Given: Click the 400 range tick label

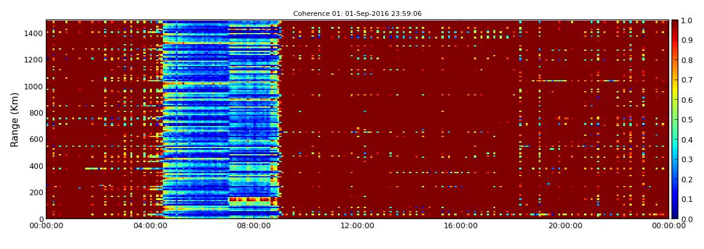Looking at the screenshot, I should click(x=37, y=166).
